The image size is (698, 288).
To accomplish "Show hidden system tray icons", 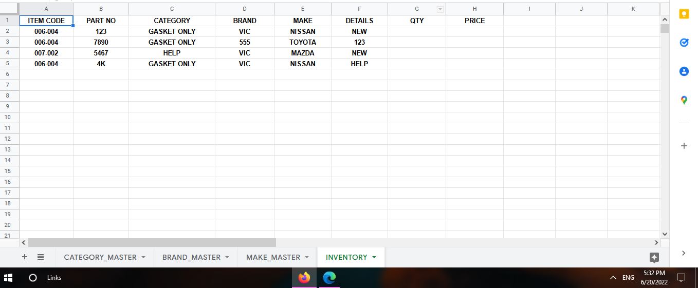I will point(613,278).
